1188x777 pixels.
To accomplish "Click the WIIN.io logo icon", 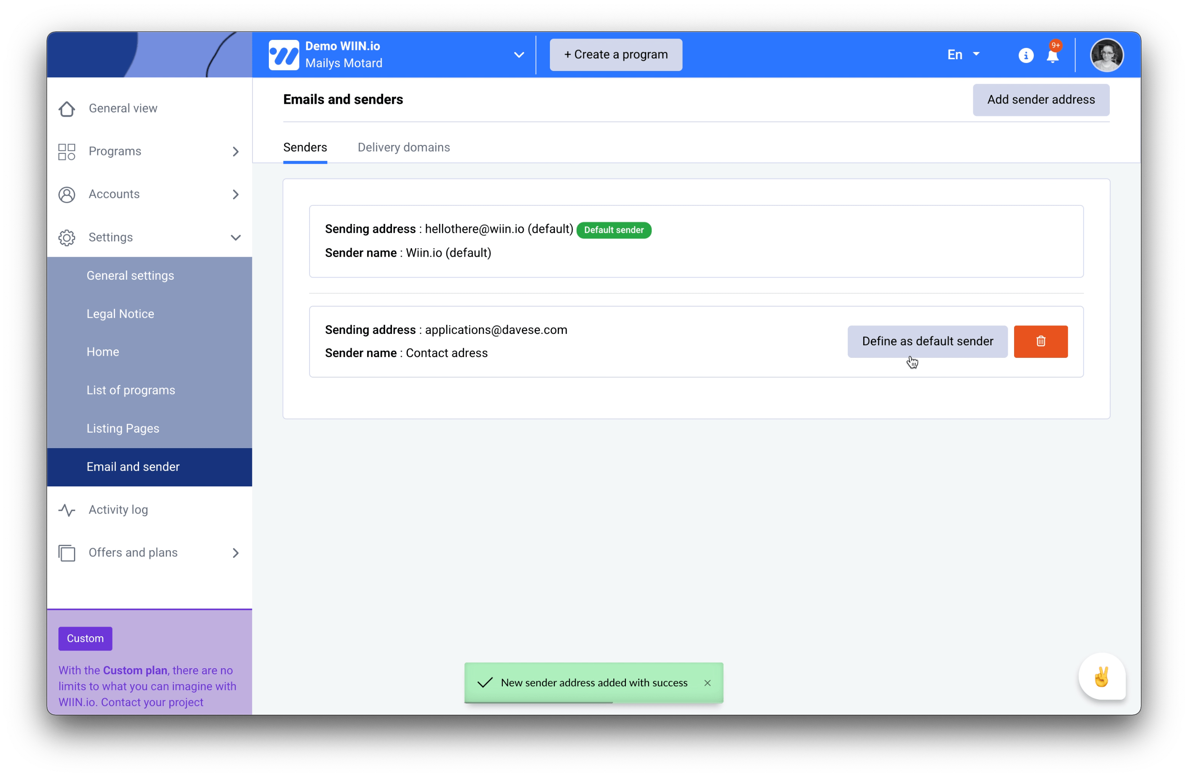I will 284,55.
